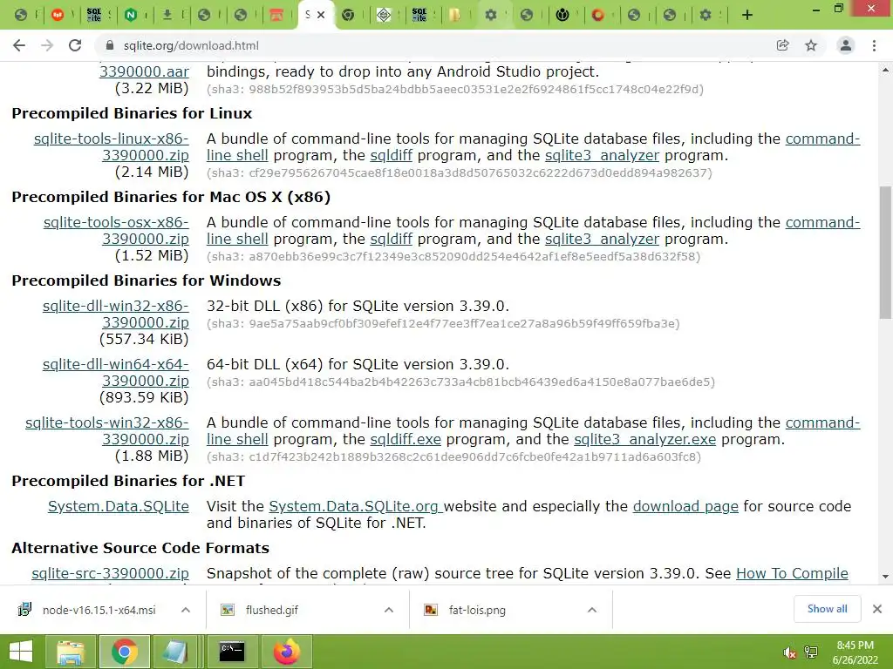Click Show all downloads
This screenshot has height=669, width=893.
point(827,609)
